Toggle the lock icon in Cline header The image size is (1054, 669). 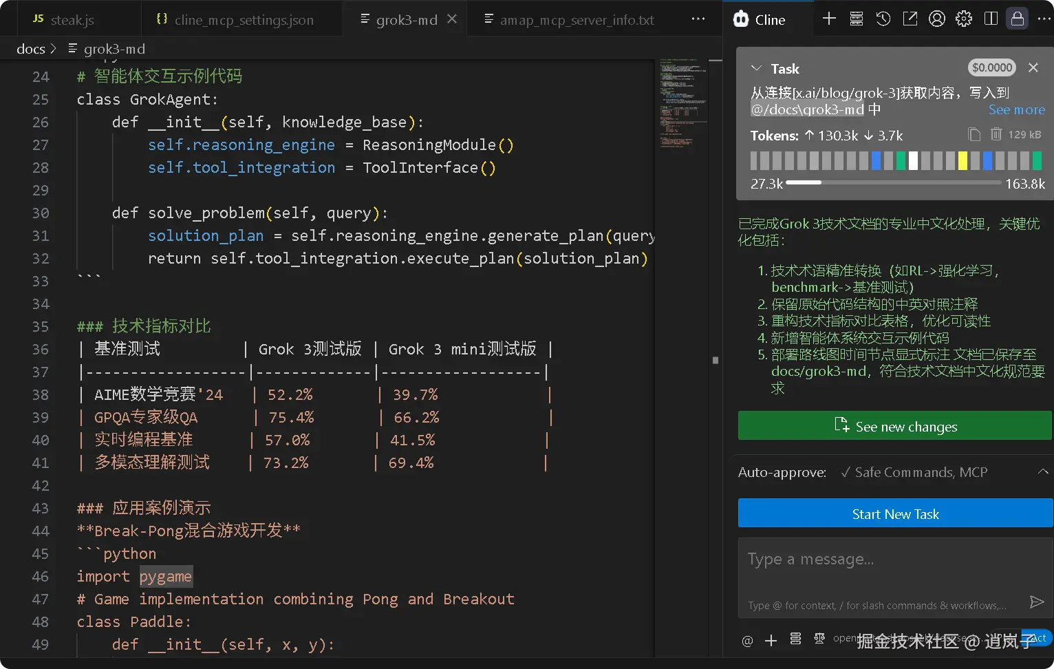point(1018,19)
